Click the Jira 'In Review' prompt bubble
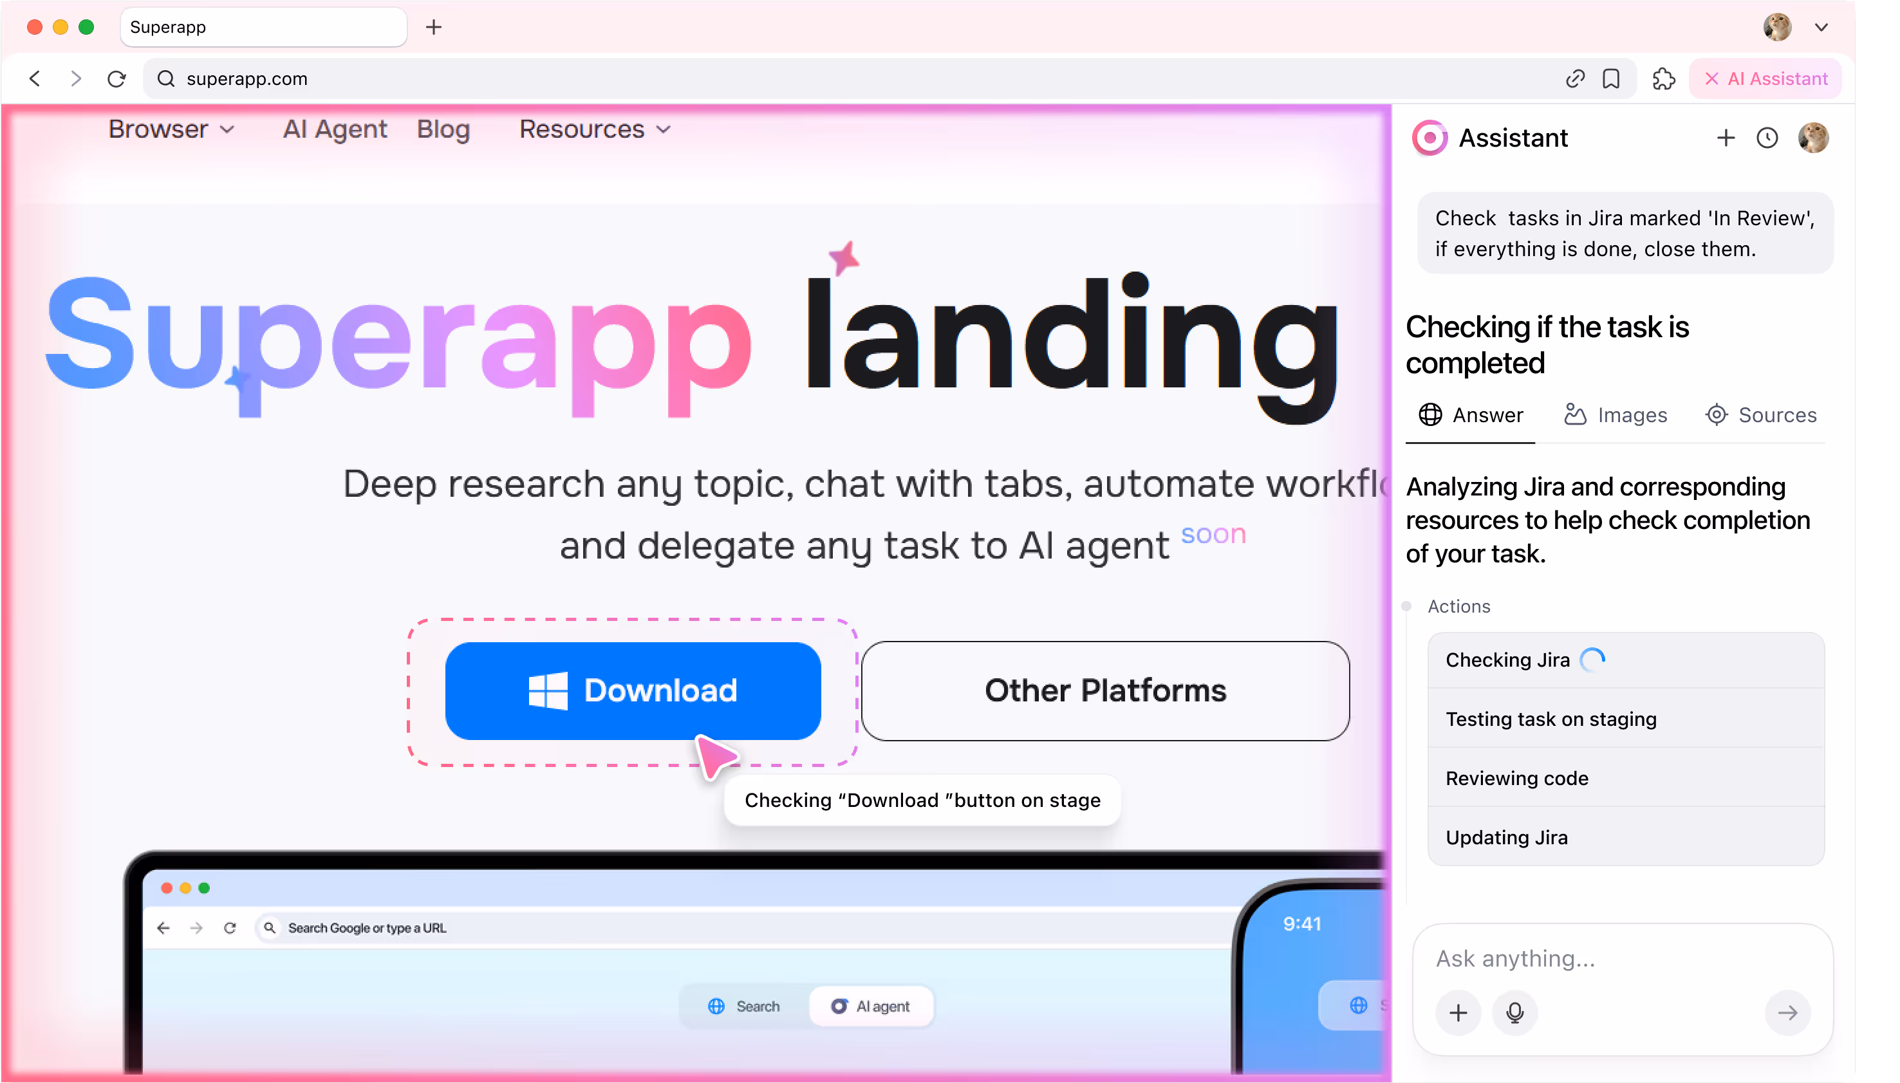 coord(1625,234)
